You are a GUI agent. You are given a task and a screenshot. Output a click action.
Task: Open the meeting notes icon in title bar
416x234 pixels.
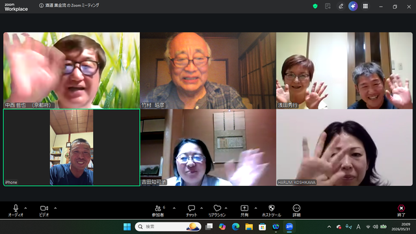pos(328,6)
